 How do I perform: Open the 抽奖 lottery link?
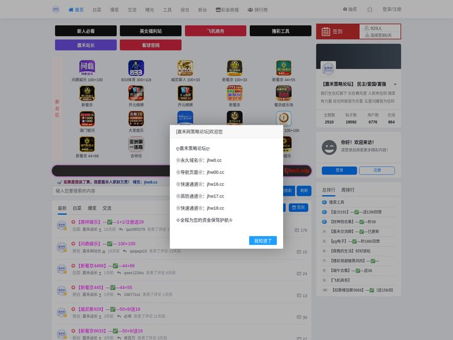click(x=350, y=9)
